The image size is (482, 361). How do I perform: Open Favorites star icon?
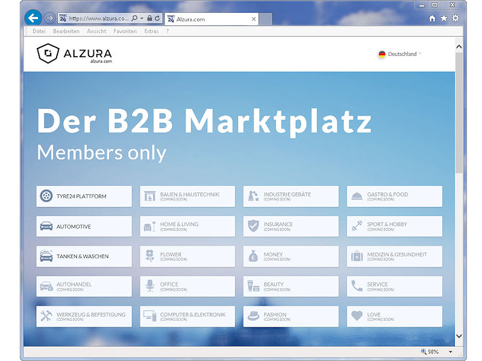click(443, 19)
